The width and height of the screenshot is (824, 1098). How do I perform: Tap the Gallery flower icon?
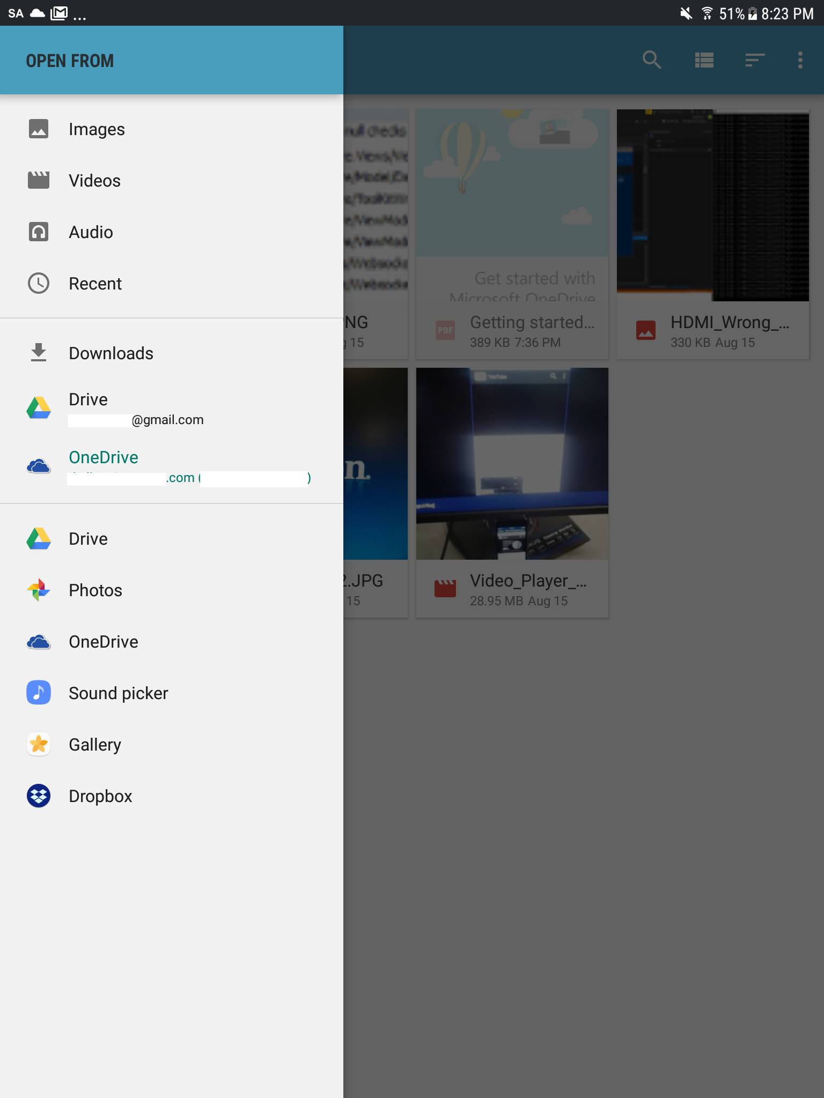39,744
